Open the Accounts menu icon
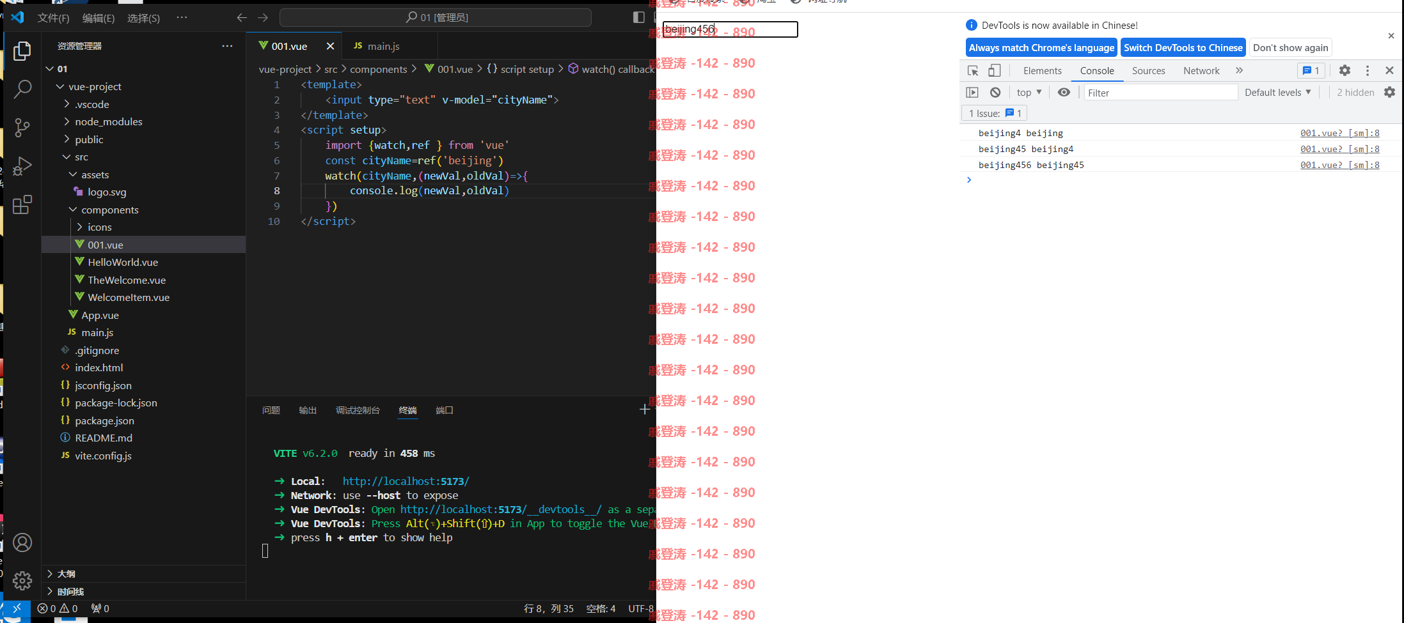The image size is (1404, 623). click(x=22, y=542)
